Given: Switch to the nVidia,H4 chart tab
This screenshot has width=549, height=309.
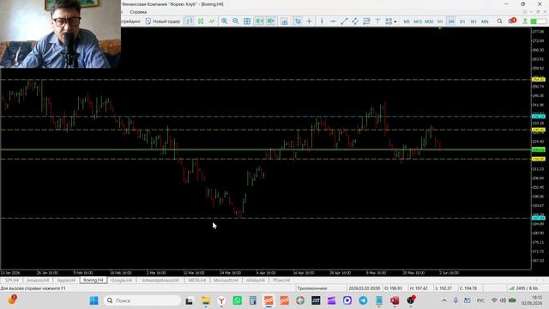Looking at the screenshot, I should [x=256, y=281].
